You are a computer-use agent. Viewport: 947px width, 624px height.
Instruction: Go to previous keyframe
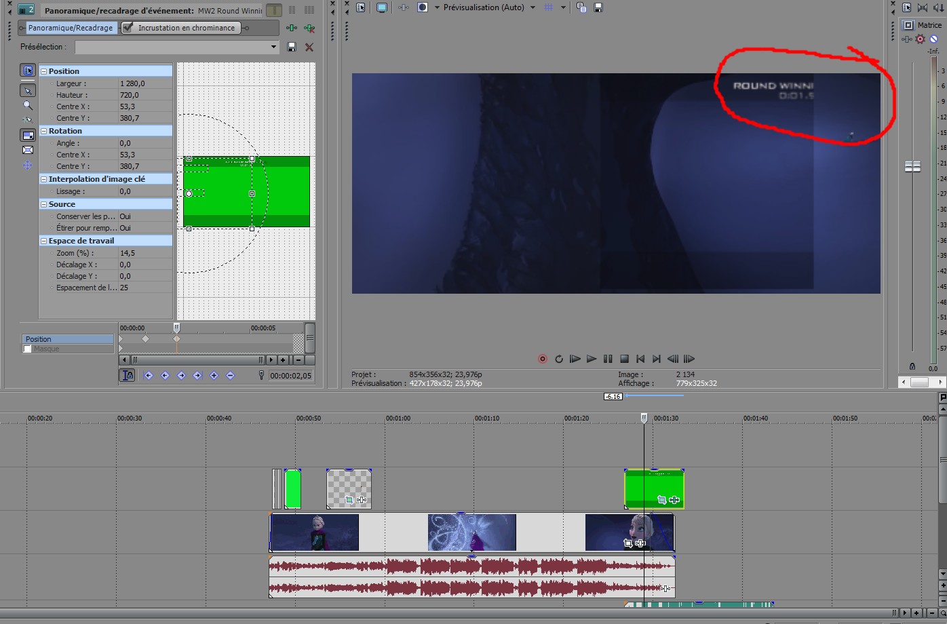click(165, 375)
